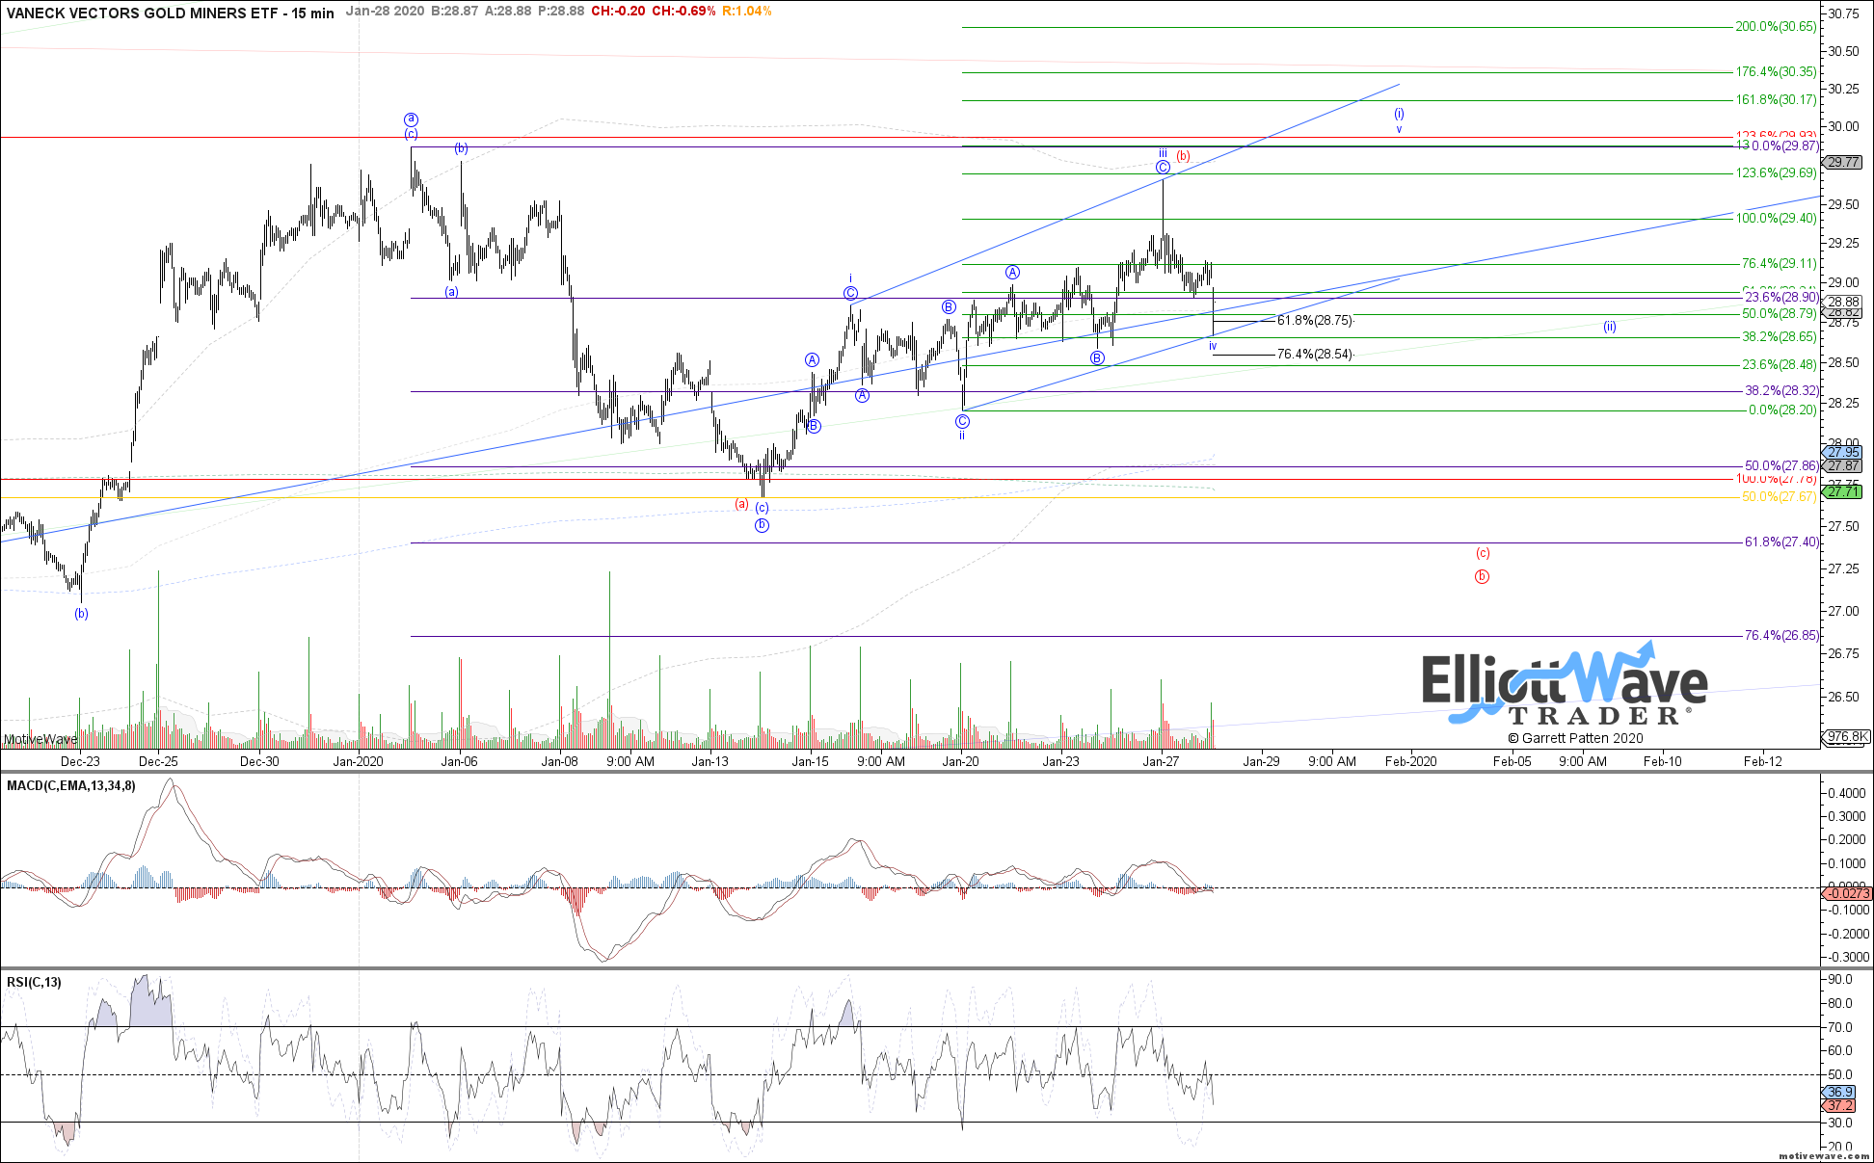Select the 76.4%(29.11) Fibonacci label

[x=1779, y=264]
